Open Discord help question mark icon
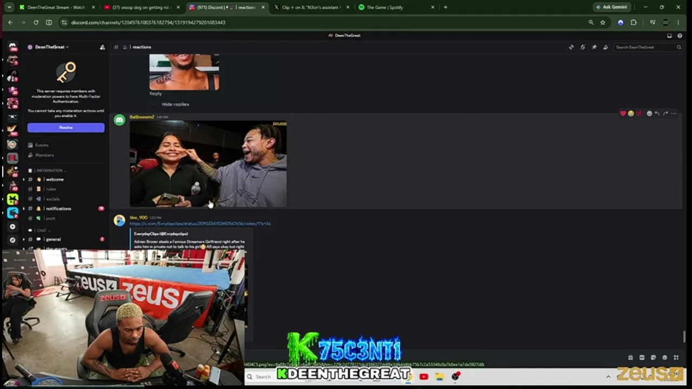The width and height of the screenshot is (692, 389). coord(680,36)
